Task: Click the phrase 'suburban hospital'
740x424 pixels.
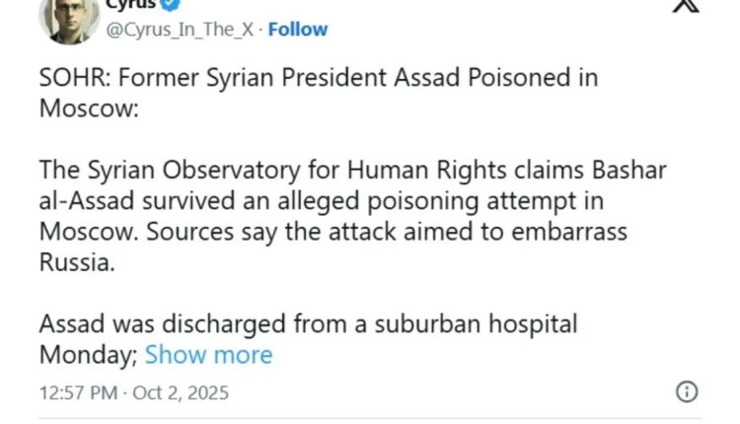Action: tap(490, 323)
